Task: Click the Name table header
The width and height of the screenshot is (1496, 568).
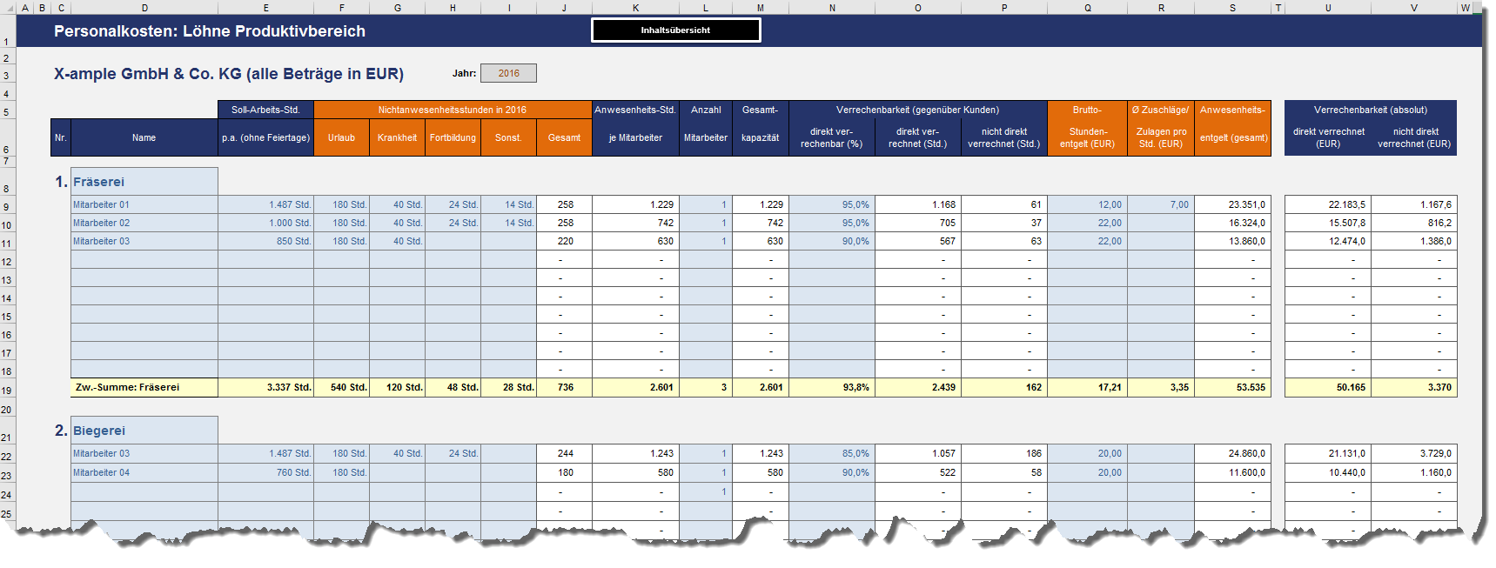Action: (x=144, y=137)
